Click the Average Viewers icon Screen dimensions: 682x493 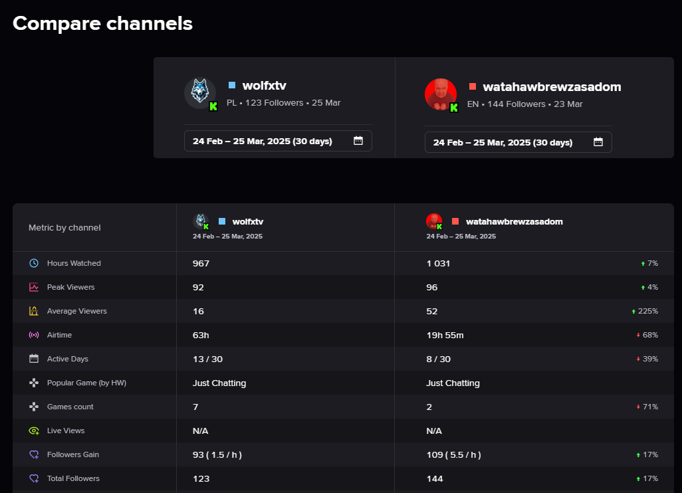pos(34,311)
